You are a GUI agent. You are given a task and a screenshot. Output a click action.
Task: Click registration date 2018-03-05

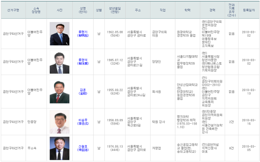click(x=249, y=148)
